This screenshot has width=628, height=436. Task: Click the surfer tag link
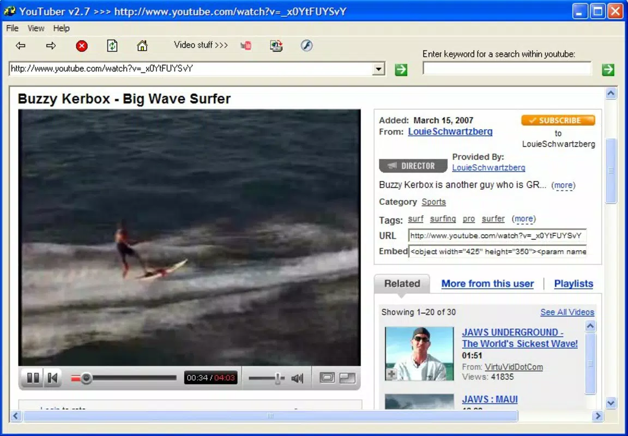pyautogui.click(x=493, y=219)
